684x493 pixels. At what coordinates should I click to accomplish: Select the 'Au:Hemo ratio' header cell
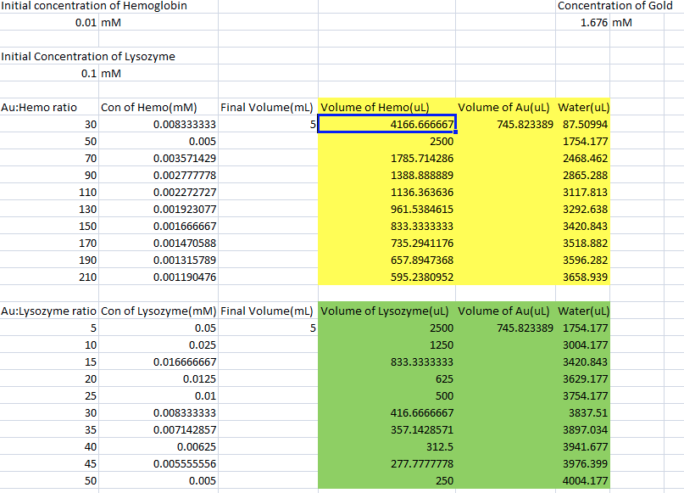point(49,108)
